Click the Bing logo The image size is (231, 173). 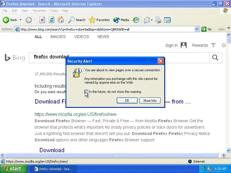pyautogui.click(x=15, y=57)
